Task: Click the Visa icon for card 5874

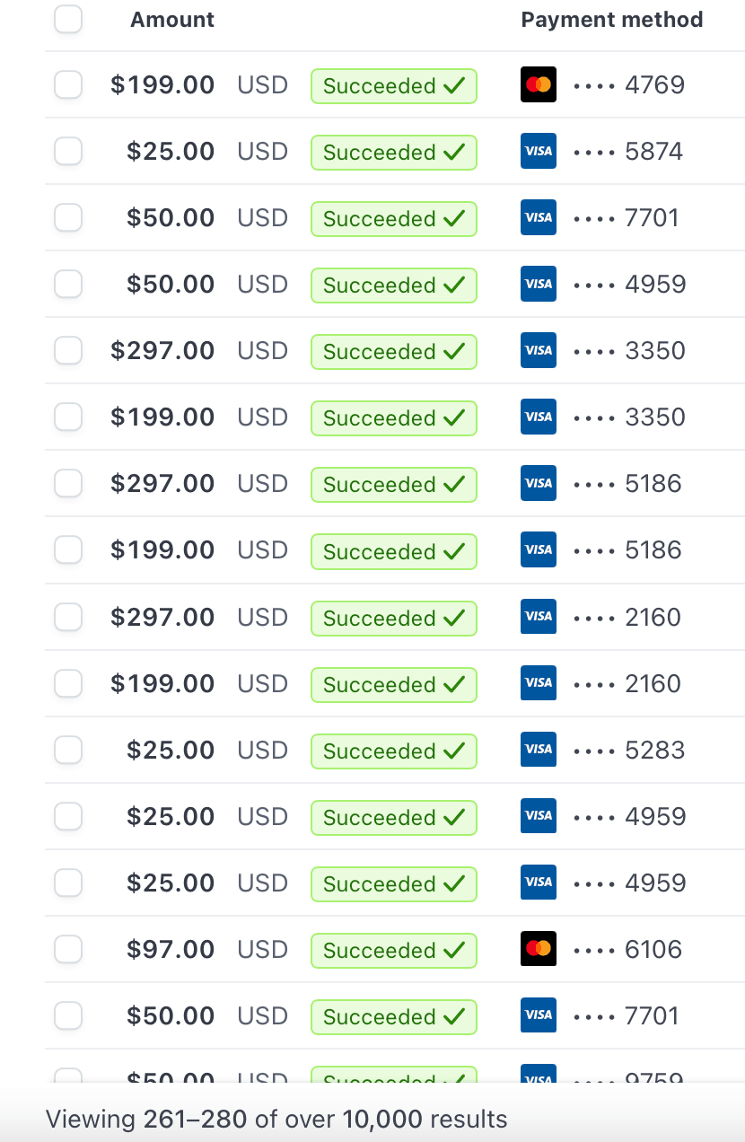Action: coord(539,152)
